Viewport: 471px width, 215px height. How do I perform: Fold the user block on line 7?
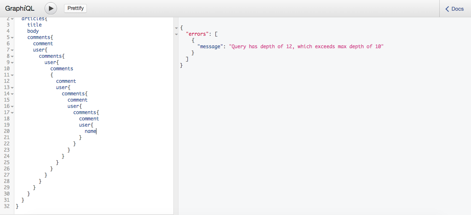12,50
